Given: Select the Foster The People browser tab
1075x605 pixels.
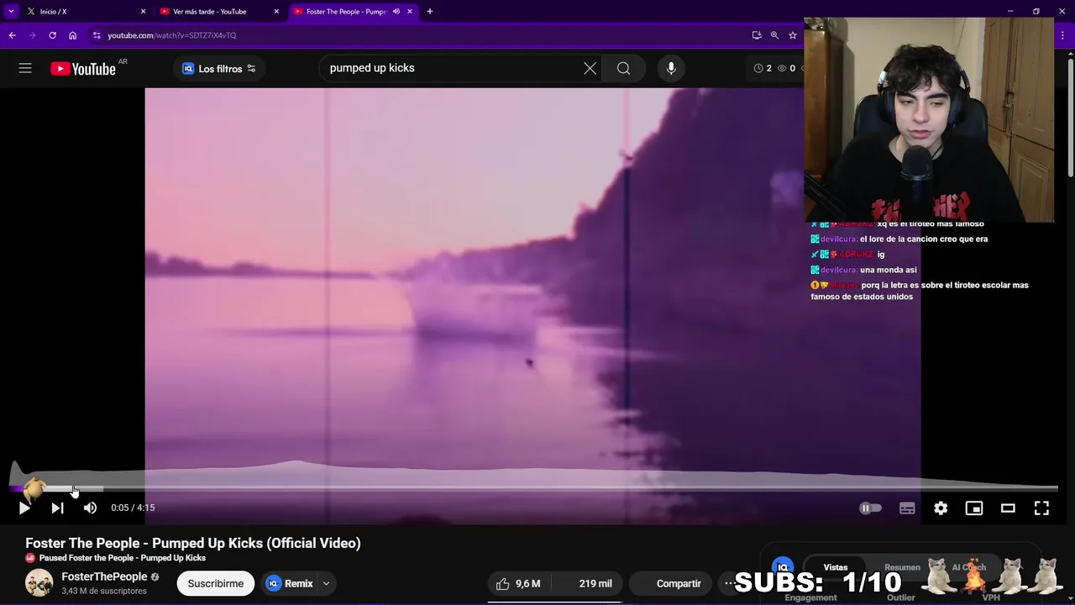Looking at the screenshot, I should (x=344, y=11).
